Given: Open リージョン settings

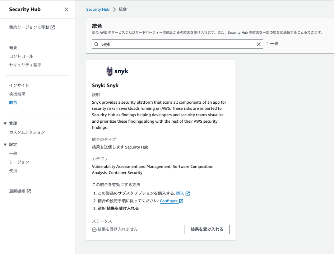Looking at the screenshot, I should pyautogui.click(x=19, y=162).
